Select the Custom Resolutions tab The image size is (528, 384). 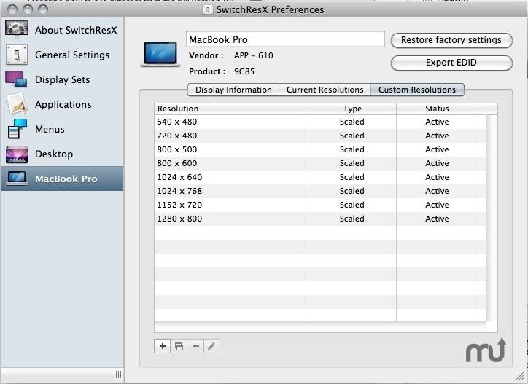click(417, 90)
